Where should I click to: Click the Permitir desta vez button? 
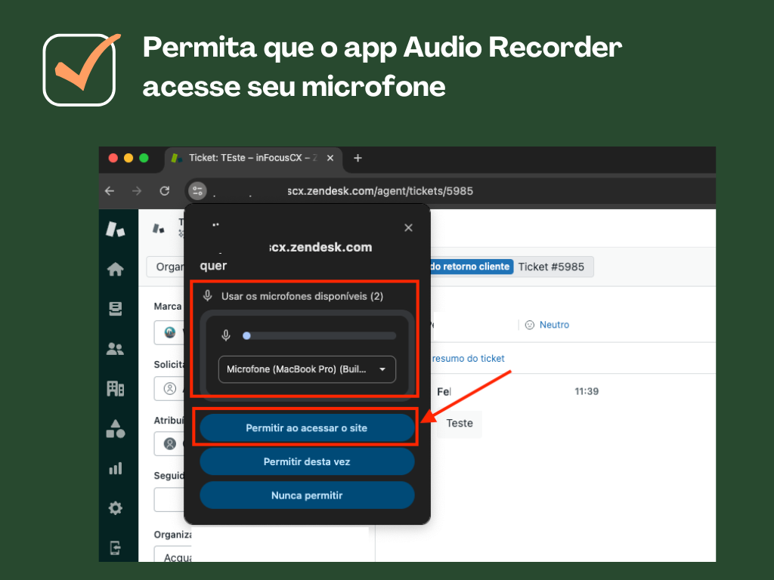coord(307,461)
